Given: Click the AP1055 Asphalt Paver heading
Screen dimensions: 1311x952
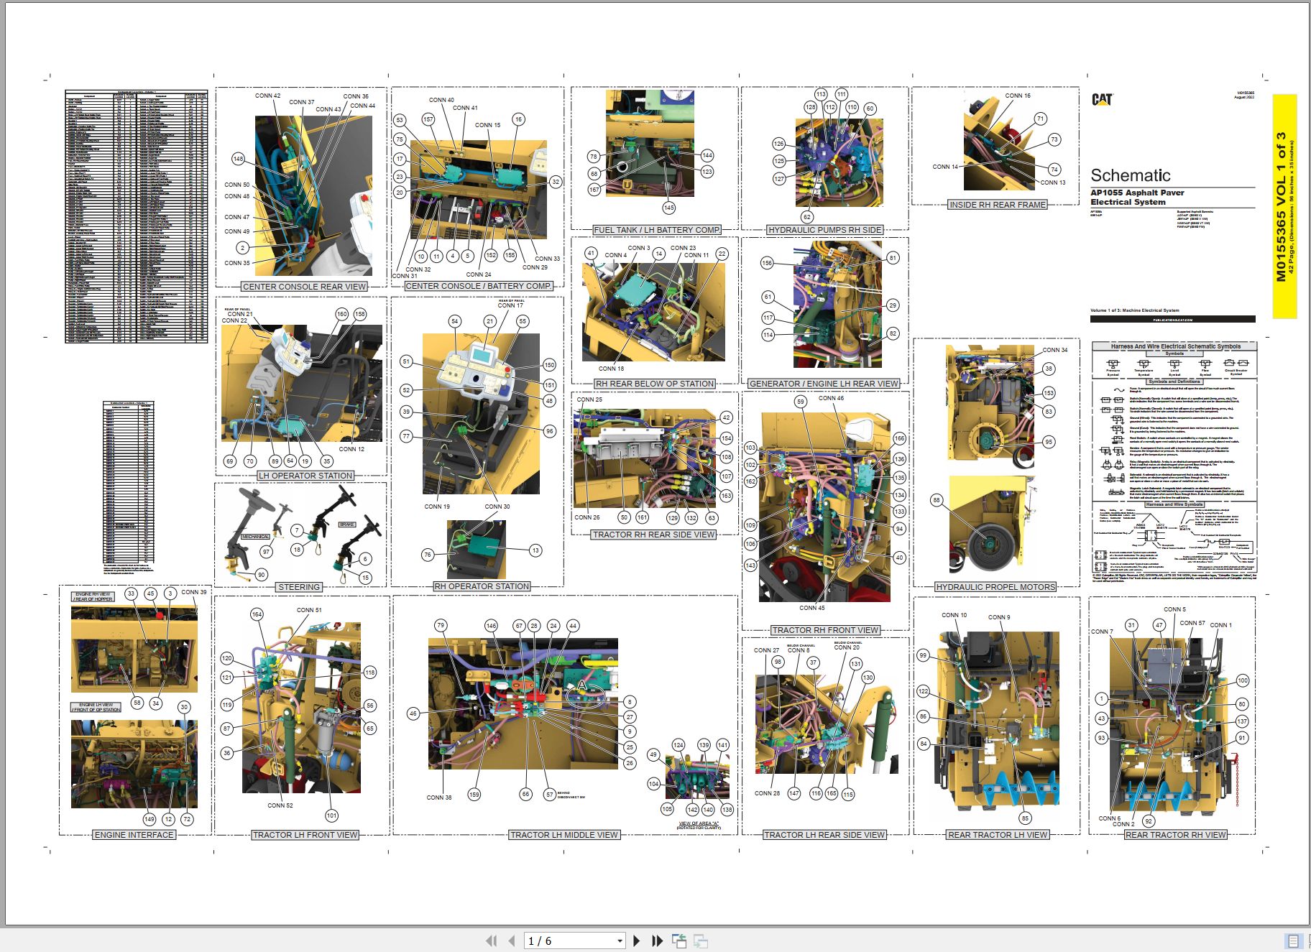Looking at the screenshot, I should click(1137, 193).
